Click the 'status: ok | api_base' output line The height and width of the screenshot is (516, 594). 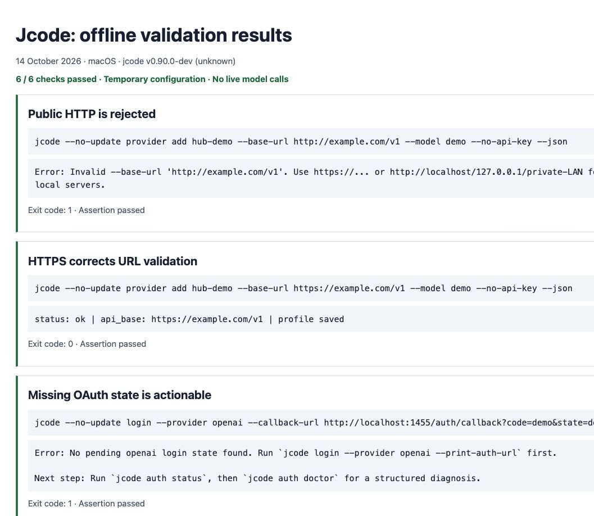pyautogui.click(x=189, y=319)
